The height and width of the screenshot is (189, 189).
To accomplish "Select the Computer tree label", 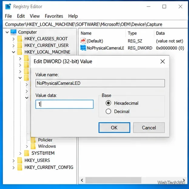I will point(28,32).
